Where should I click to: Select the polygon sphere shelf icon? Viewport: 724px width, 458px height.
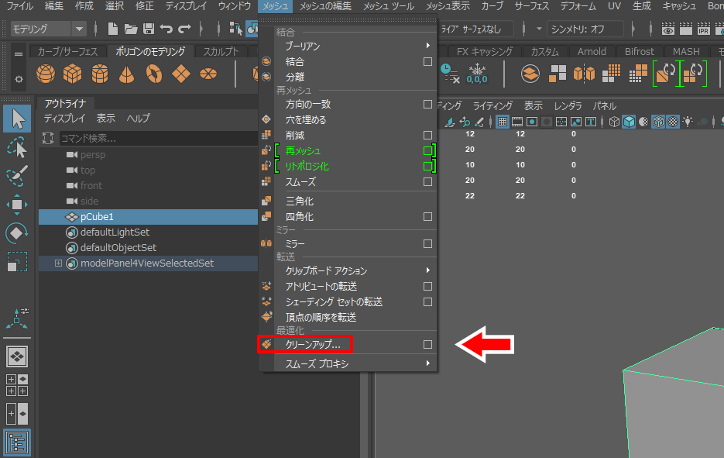tap(46, 74)
